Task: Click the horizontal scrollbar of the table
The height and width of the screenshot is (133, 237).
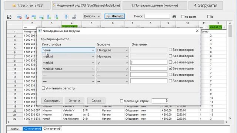Action: 126,122
